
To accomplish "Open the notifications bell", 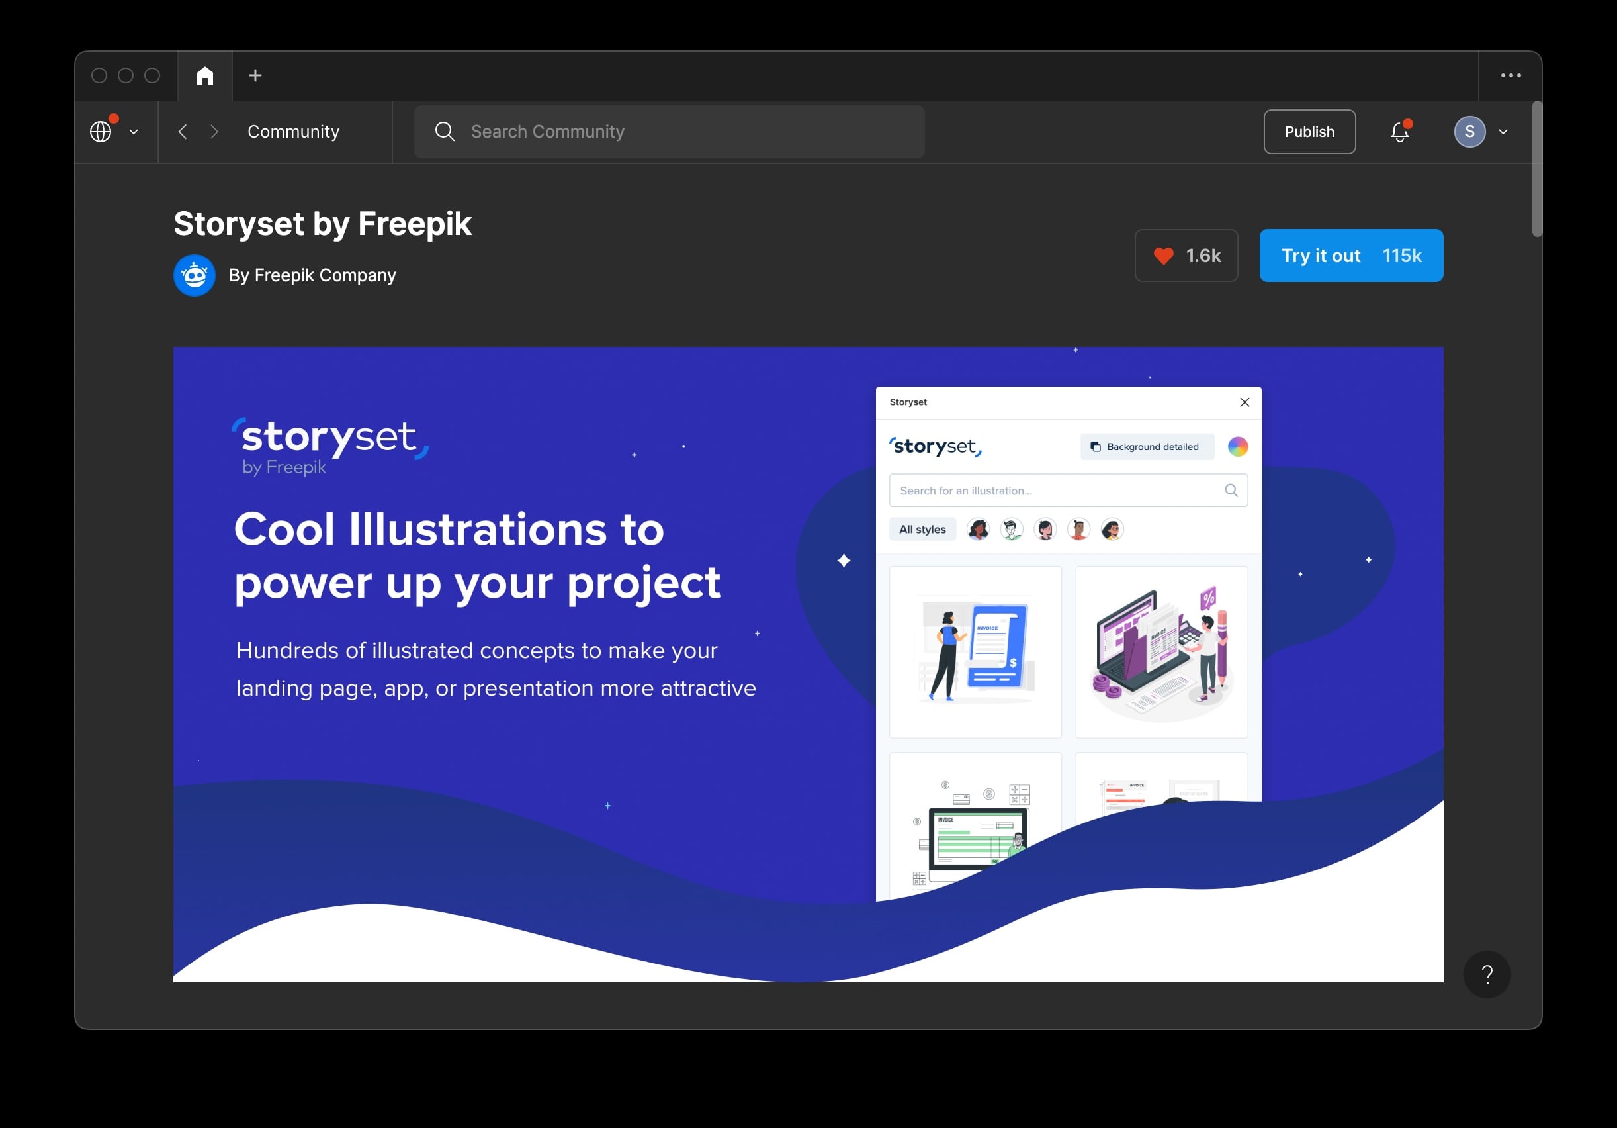I will (x=1400, y=131).
